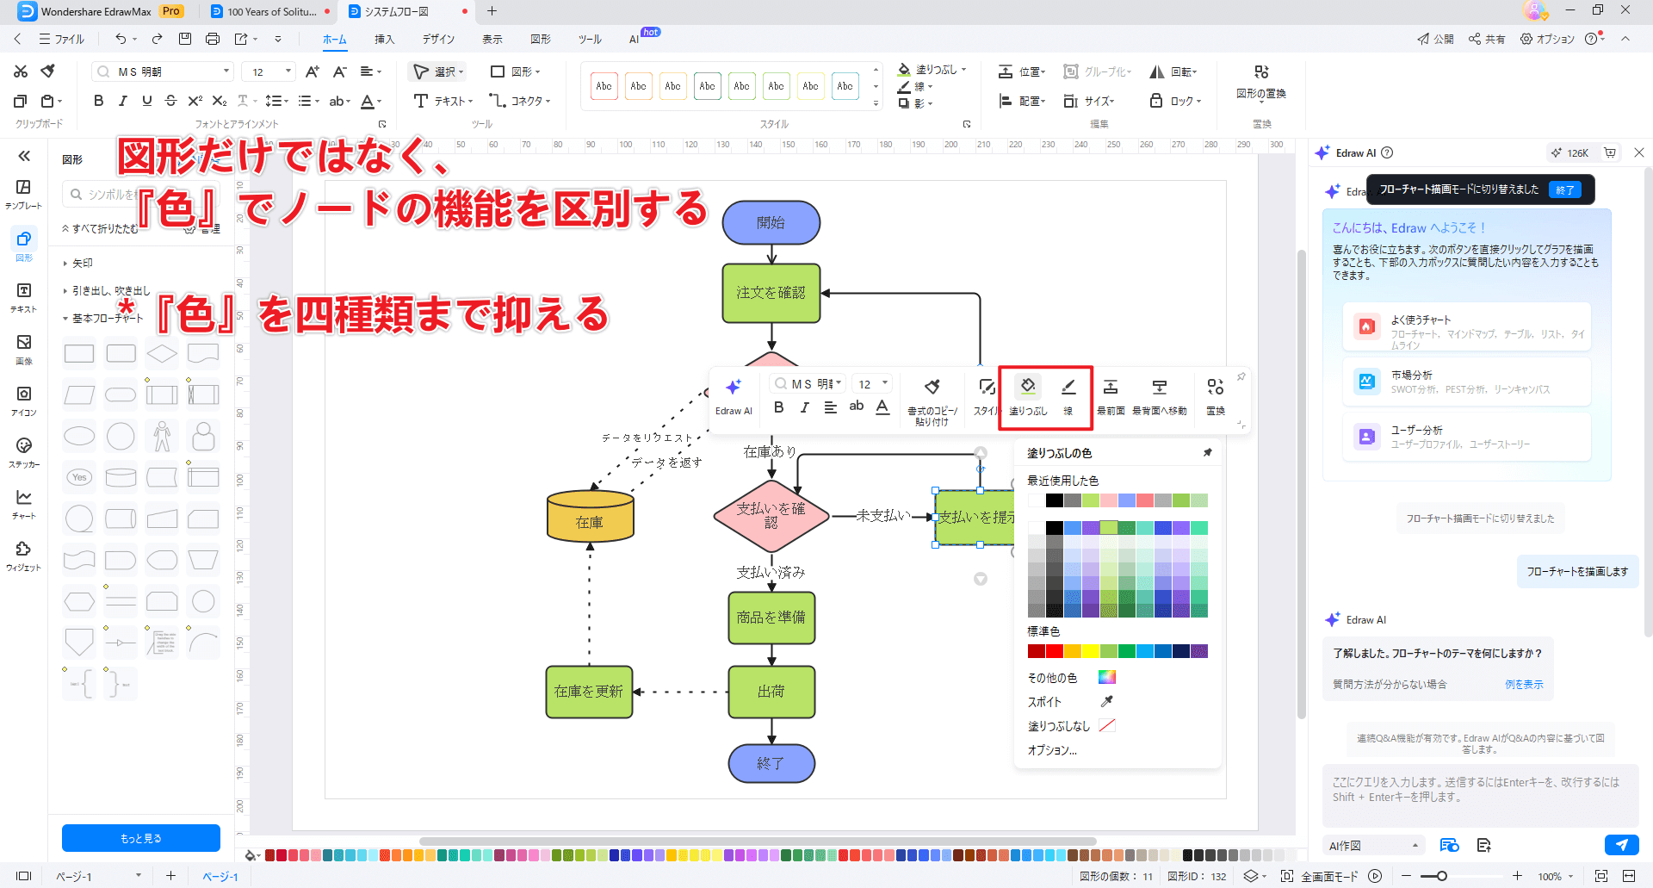The height and width of the screenshot is (888, 1653).
Task: Switch to the ツール ribbon tab
Action: [x=590, y=39]
